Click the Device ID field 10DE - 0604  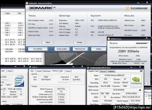click(105, 94)
